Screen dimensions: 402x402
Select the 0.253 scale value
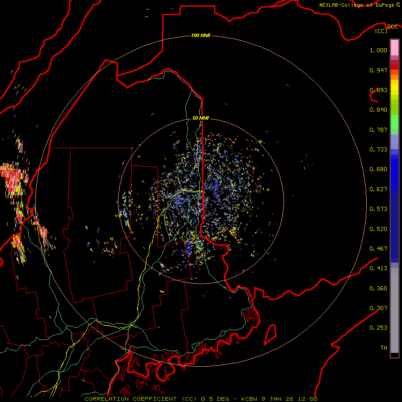click(x=378, y=328)
